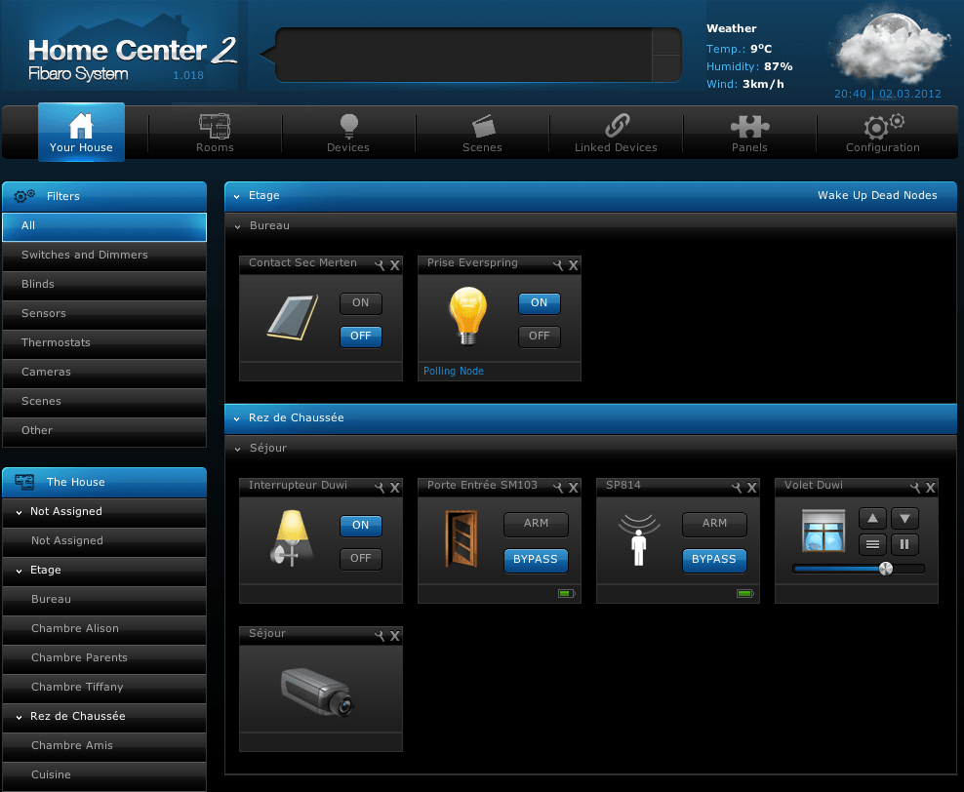Collapse the Rez de Chaussée main section
964x792 pixels.
pos(237,419)
